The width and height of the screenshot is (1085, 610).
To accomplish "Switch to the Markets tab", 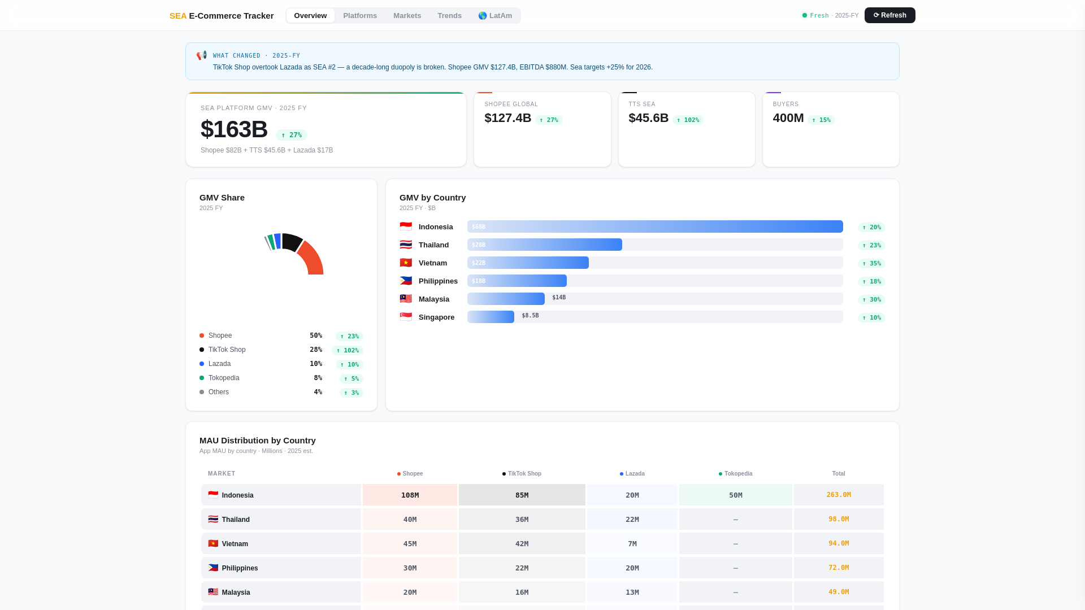I will [x=407, y=15].
